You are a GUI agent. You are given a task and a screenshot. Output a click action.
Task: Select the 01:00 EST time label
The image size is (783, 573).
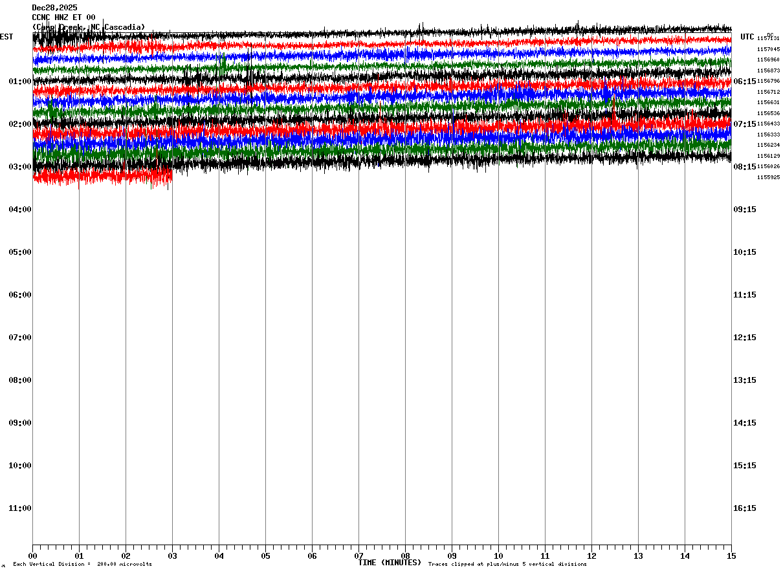tap(20, 81)
